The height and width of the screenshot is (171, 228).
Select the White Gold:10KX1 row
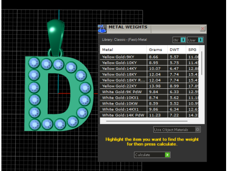point(149,98)
